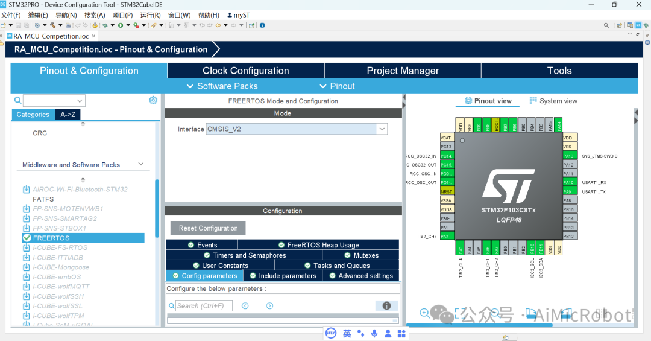Screen dimensions: 651x341
Task: Click the magnifier icon beside category search box
Action: tap(17, 100)
